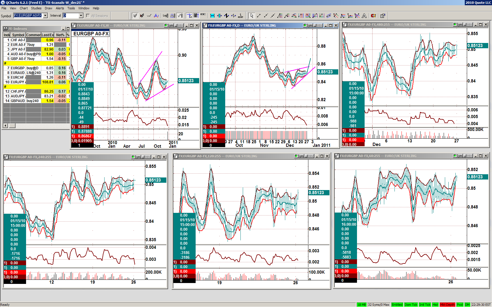Image resolution: width=492 pixels, height=307 pixels.
Task: Click the RESET toolbar button
Action: click(x=240, y=16)
